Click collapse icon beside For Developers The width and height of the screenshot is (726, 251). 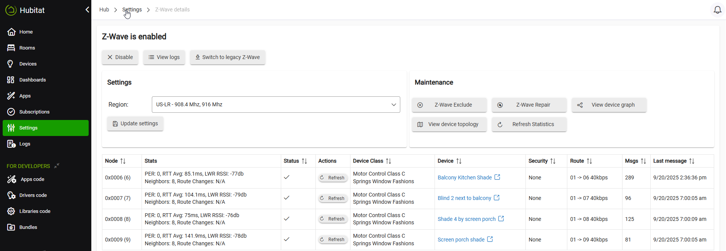pos(57,166)
